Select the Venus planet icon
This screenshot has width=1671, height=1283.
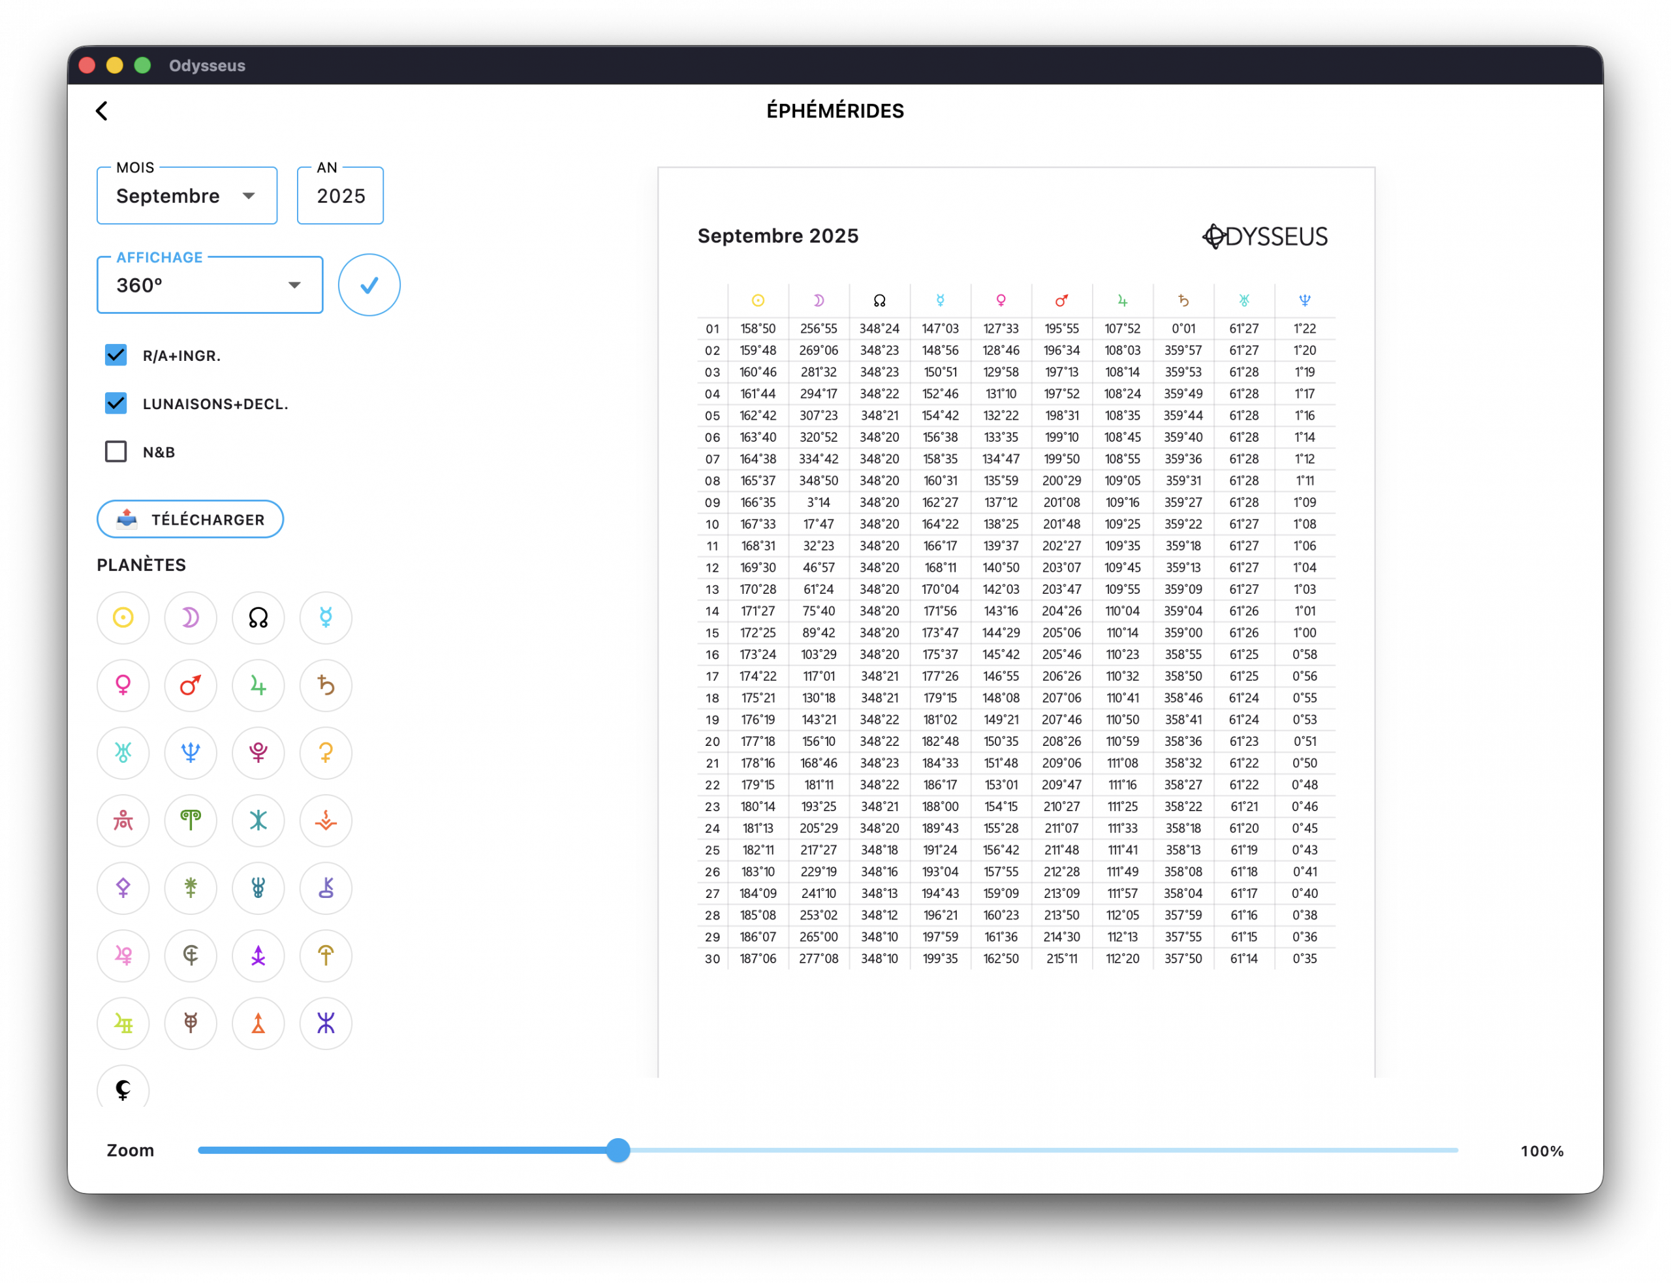123,685
